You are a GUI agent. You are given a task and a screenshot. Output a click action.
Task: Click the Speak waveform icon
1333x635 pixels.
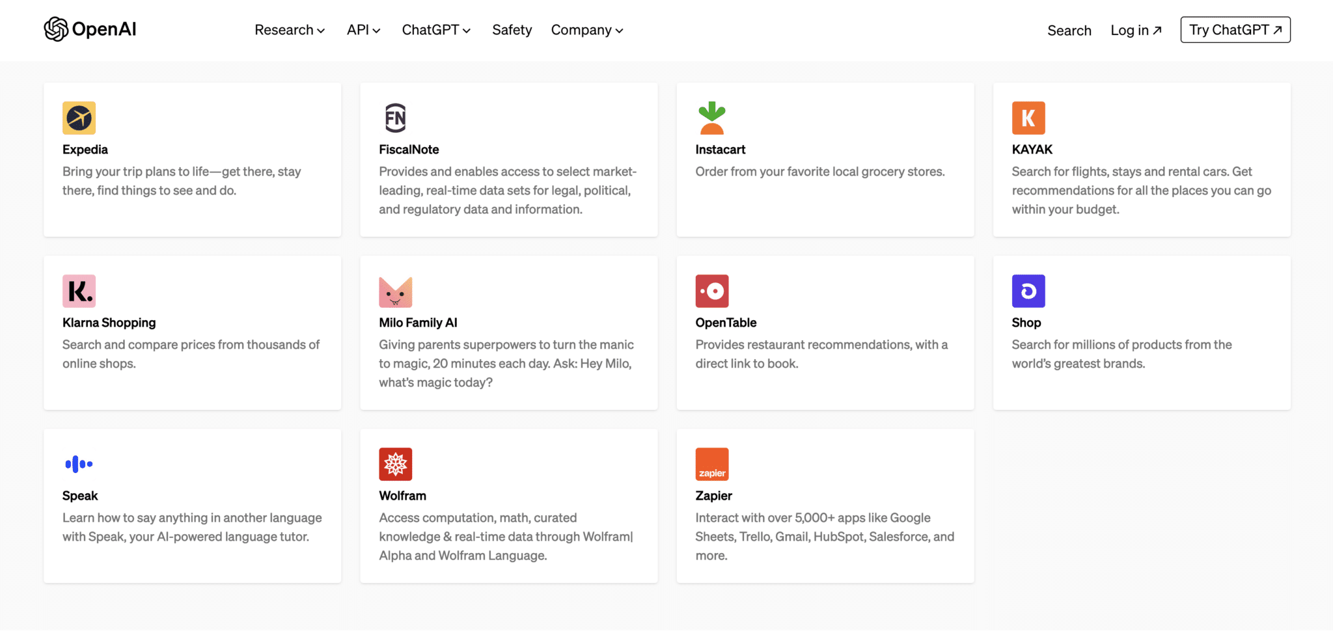79,464
